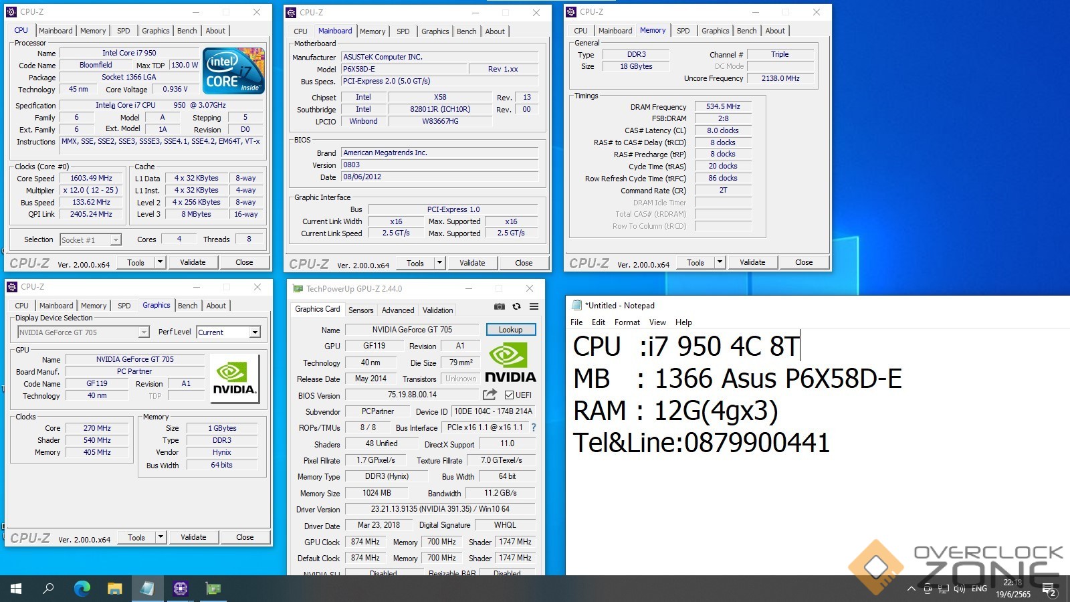Click the Windows Start button

(16, 589)
